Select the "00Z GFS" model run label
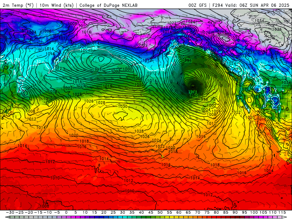 pyautogui.click(x=197, y=5)
